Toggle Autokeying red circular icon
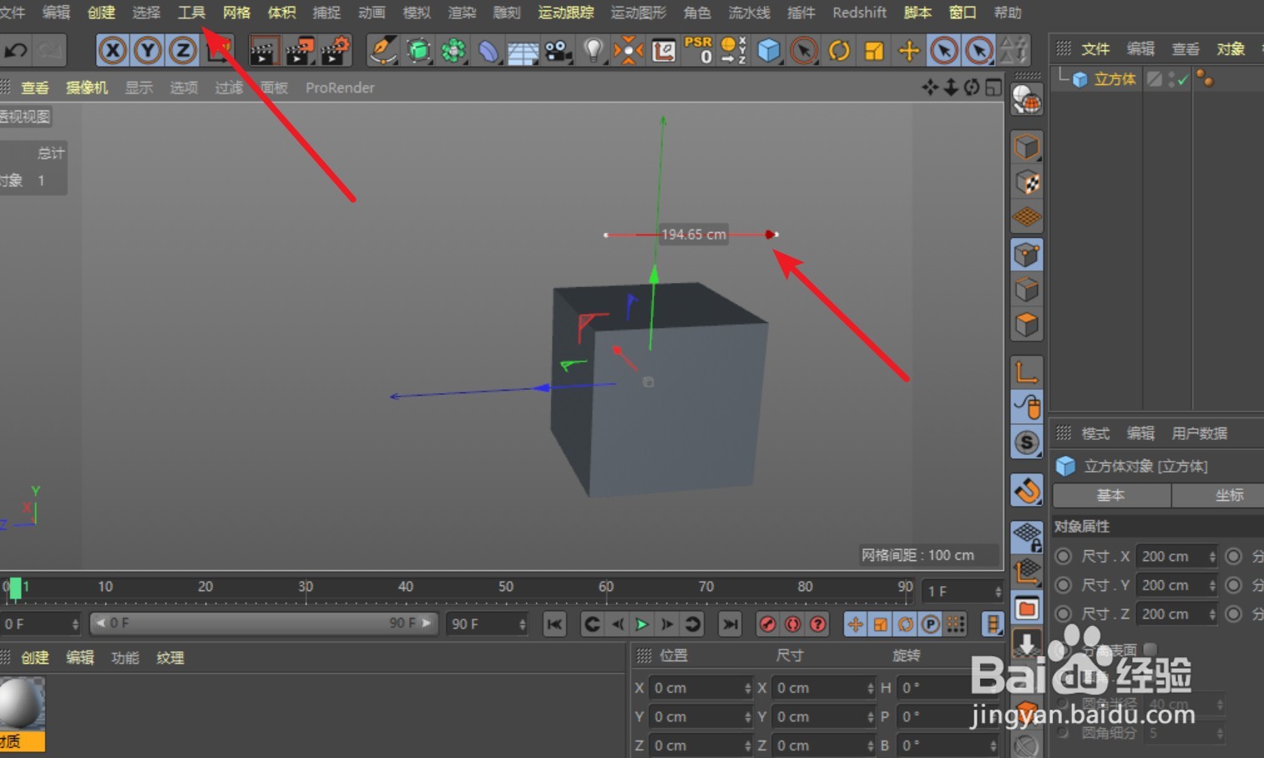The width and height of the screenshot is (1264, 758). [x=793, y=624]
